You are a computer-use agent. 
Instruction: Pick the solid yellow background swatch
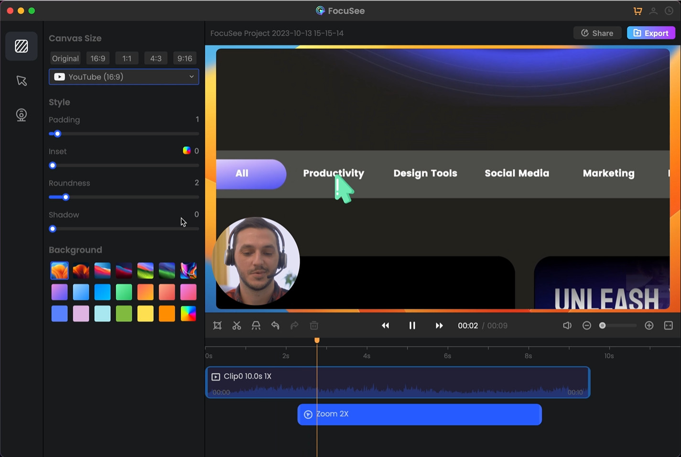145,314
